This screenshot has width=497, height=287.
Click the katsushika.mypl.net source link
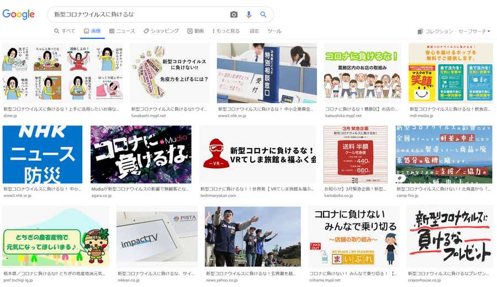[343, 116]
